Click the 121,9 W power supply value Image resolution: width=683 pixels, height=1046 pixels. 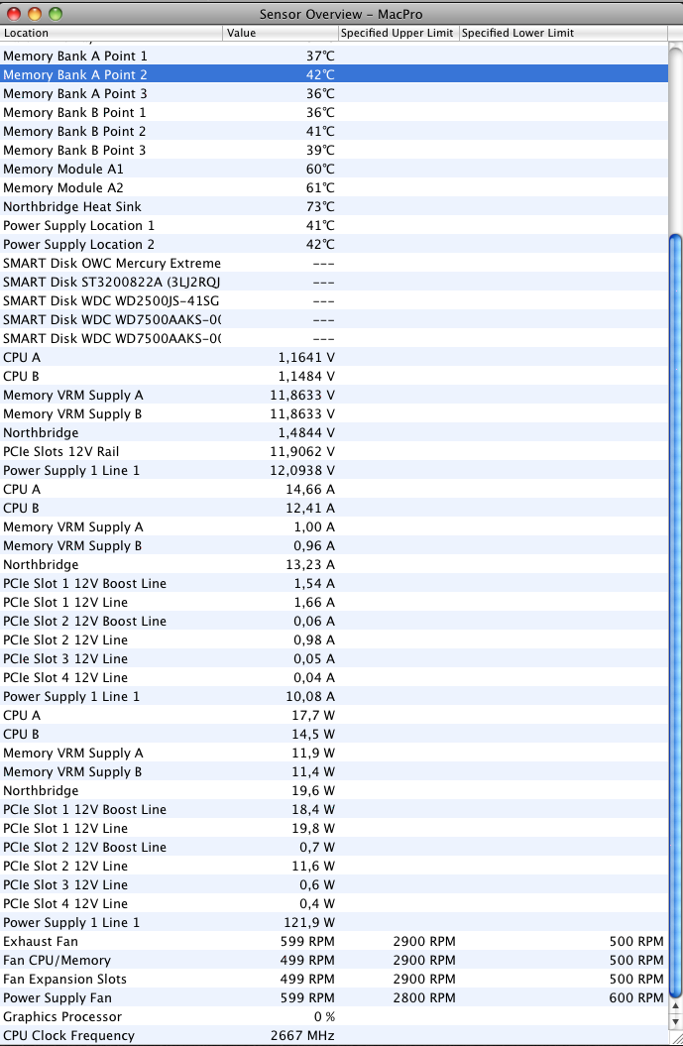(309, 923)
